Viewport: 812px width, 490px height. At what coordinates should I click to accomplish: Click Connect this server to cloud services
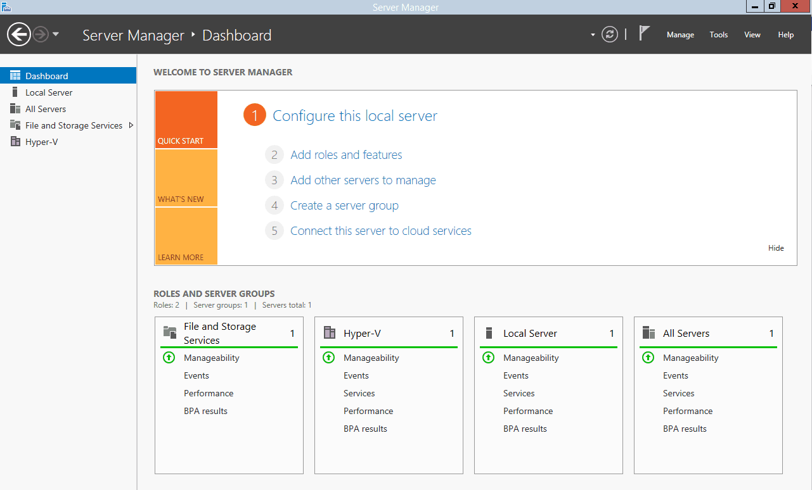tap(381, 230)
